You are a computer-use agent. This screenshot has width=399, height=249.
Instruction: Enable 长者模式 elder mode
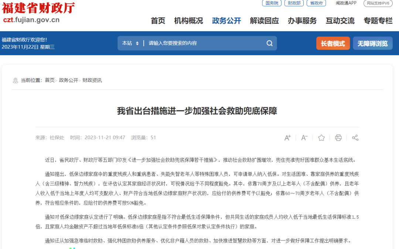[x=333, y=43]
